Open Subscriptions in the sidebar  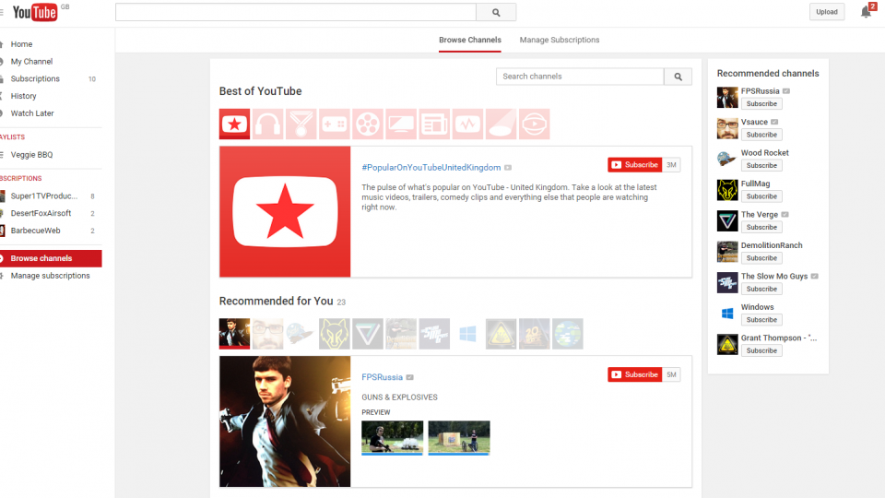click(35, 79)
